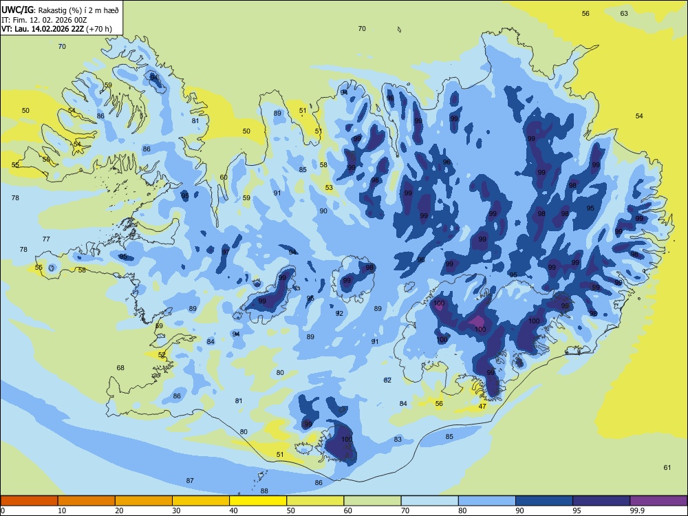Click the map value '47' on the south coast
The image size is (688, 516).
(x=482, y=407)
